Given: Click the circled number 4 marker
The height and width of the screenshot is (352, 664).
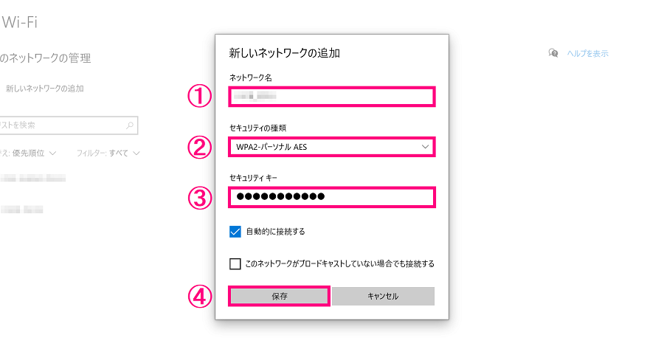Looking at the screenshot, I should 199,296.
